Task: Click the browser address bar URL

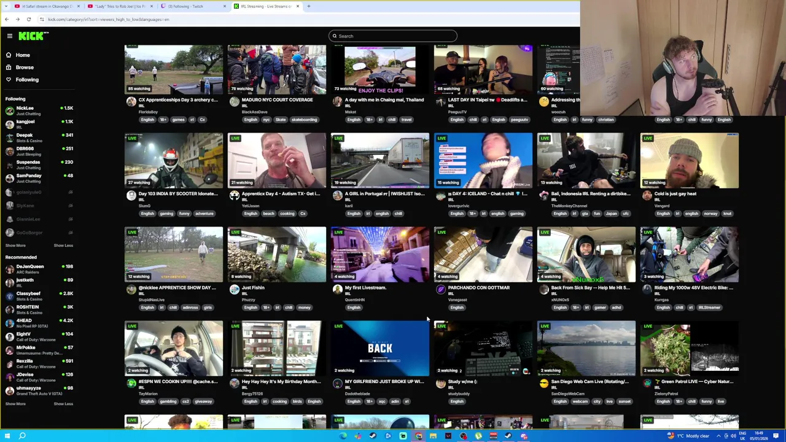Action: [108, 19]
